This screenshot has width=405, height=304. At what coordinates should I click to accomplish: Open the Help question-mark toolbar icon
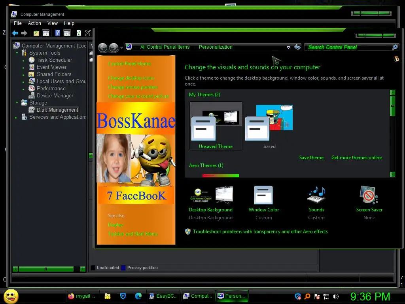(58, 33)
